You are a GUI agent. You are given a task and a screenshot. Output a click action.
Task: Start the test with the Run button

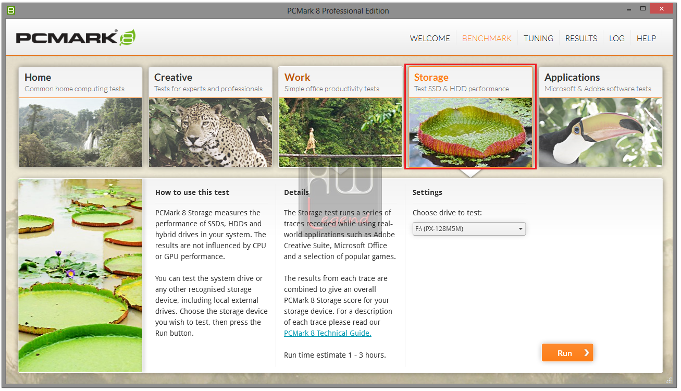(x=567, y=353)
